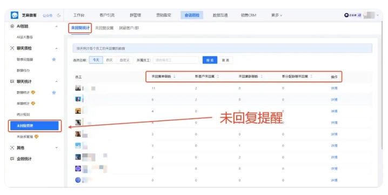The height and width of the screenshot is (195, 388).
Task: Click the 聊天质检 section icon
Action: (x=12, y=48)
